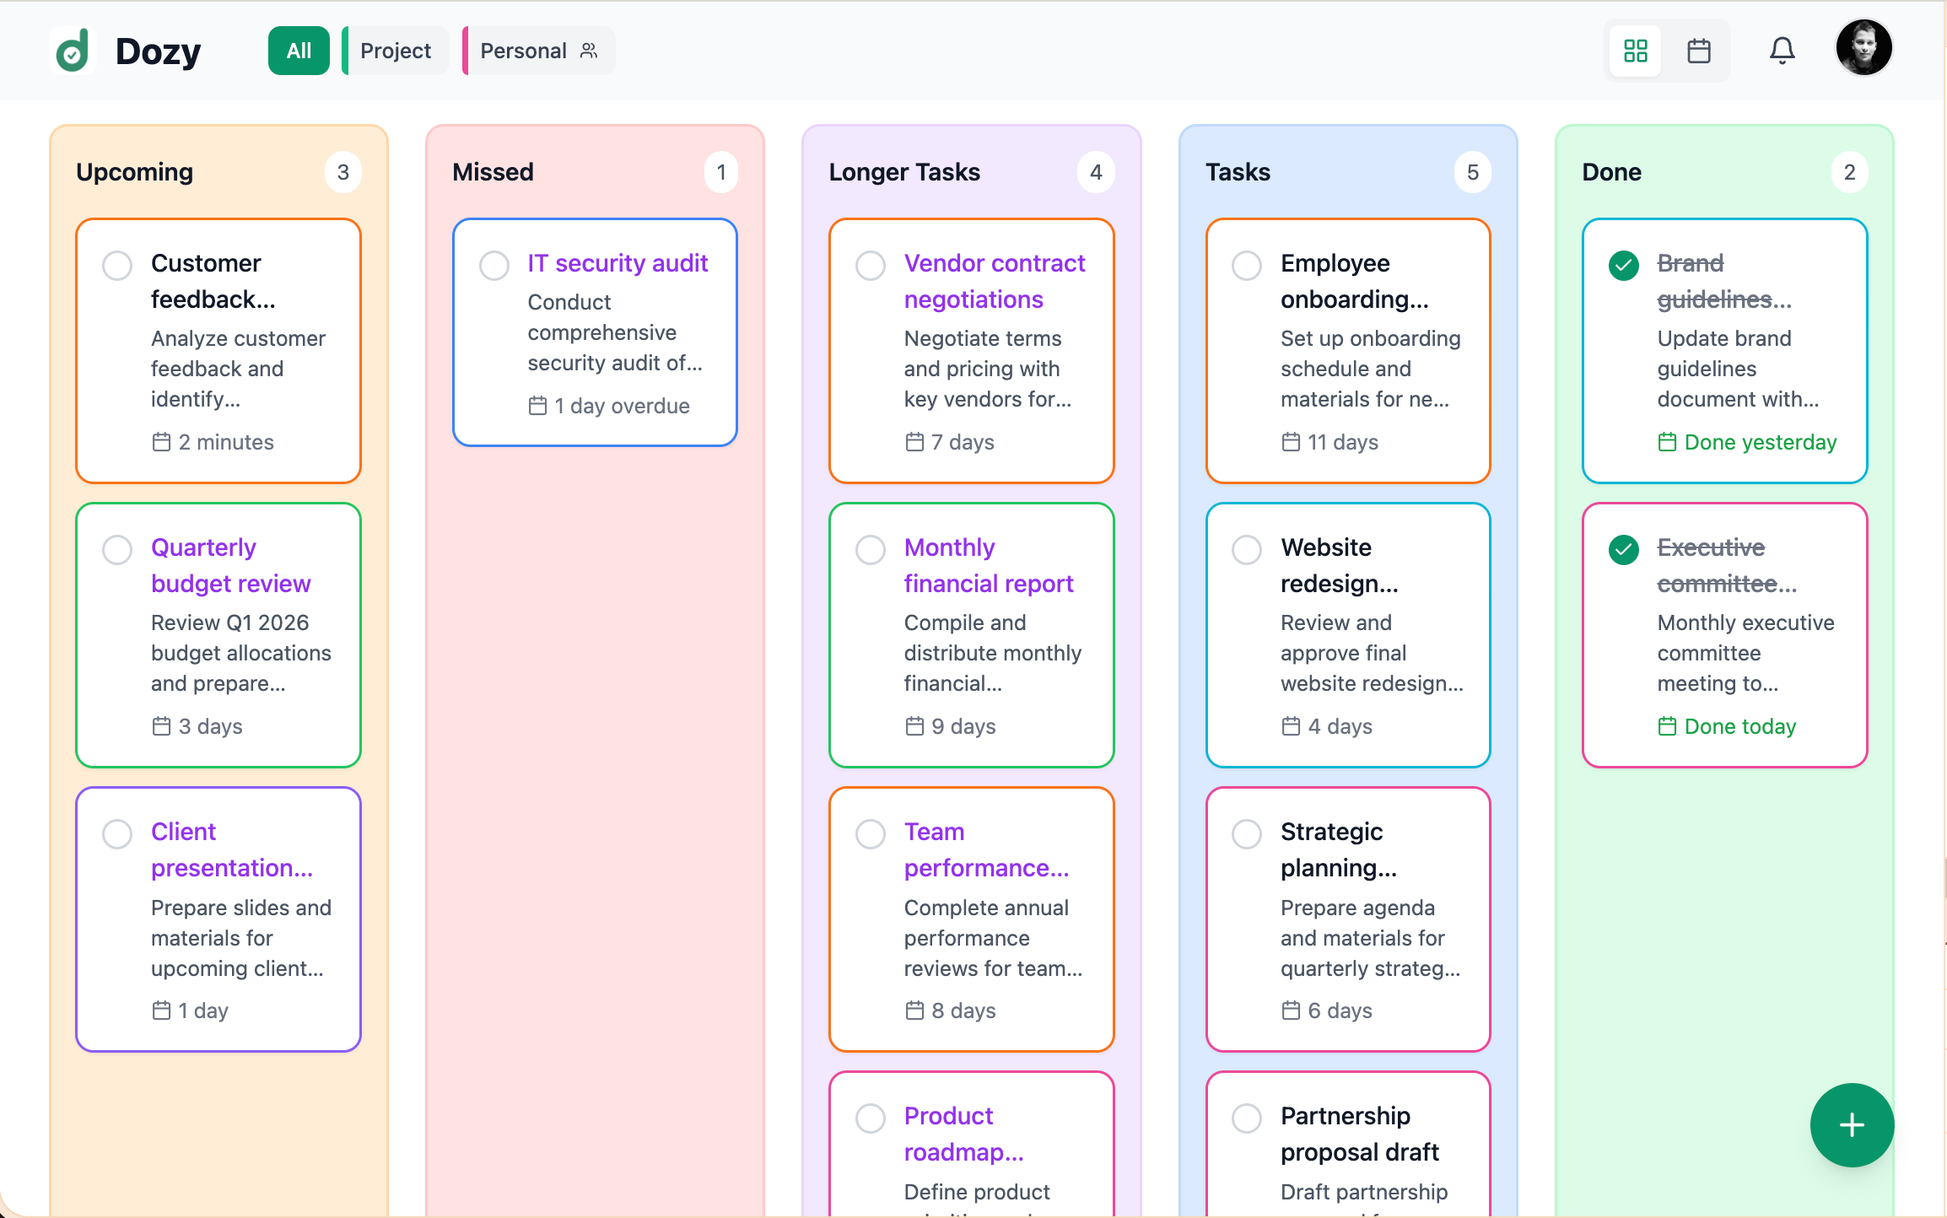The image size is (1947, 1218).
Task: Click the shared-people icon on Personal filter
Action: [588, 51]
